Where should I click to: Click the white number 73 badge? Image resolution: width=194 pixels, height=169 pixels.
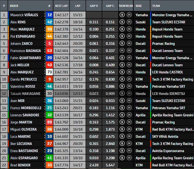49,72
